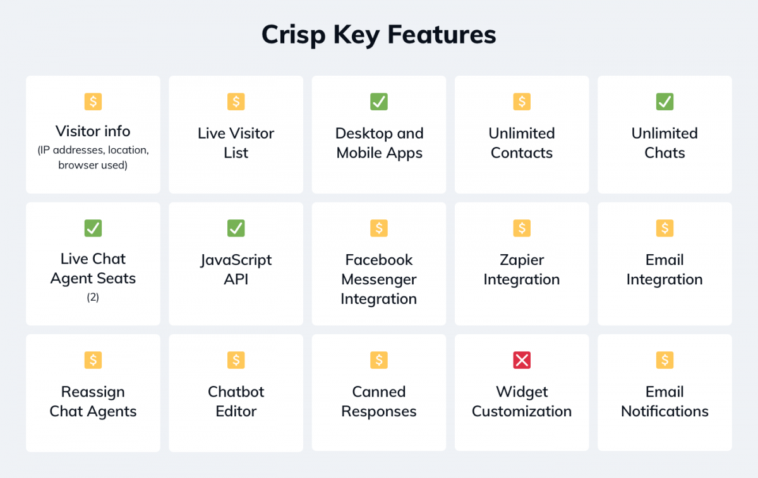The image size is (758, 478).
Task: Click the dollar icon above Reassign Chat Agents
Action: coord(93,360)
